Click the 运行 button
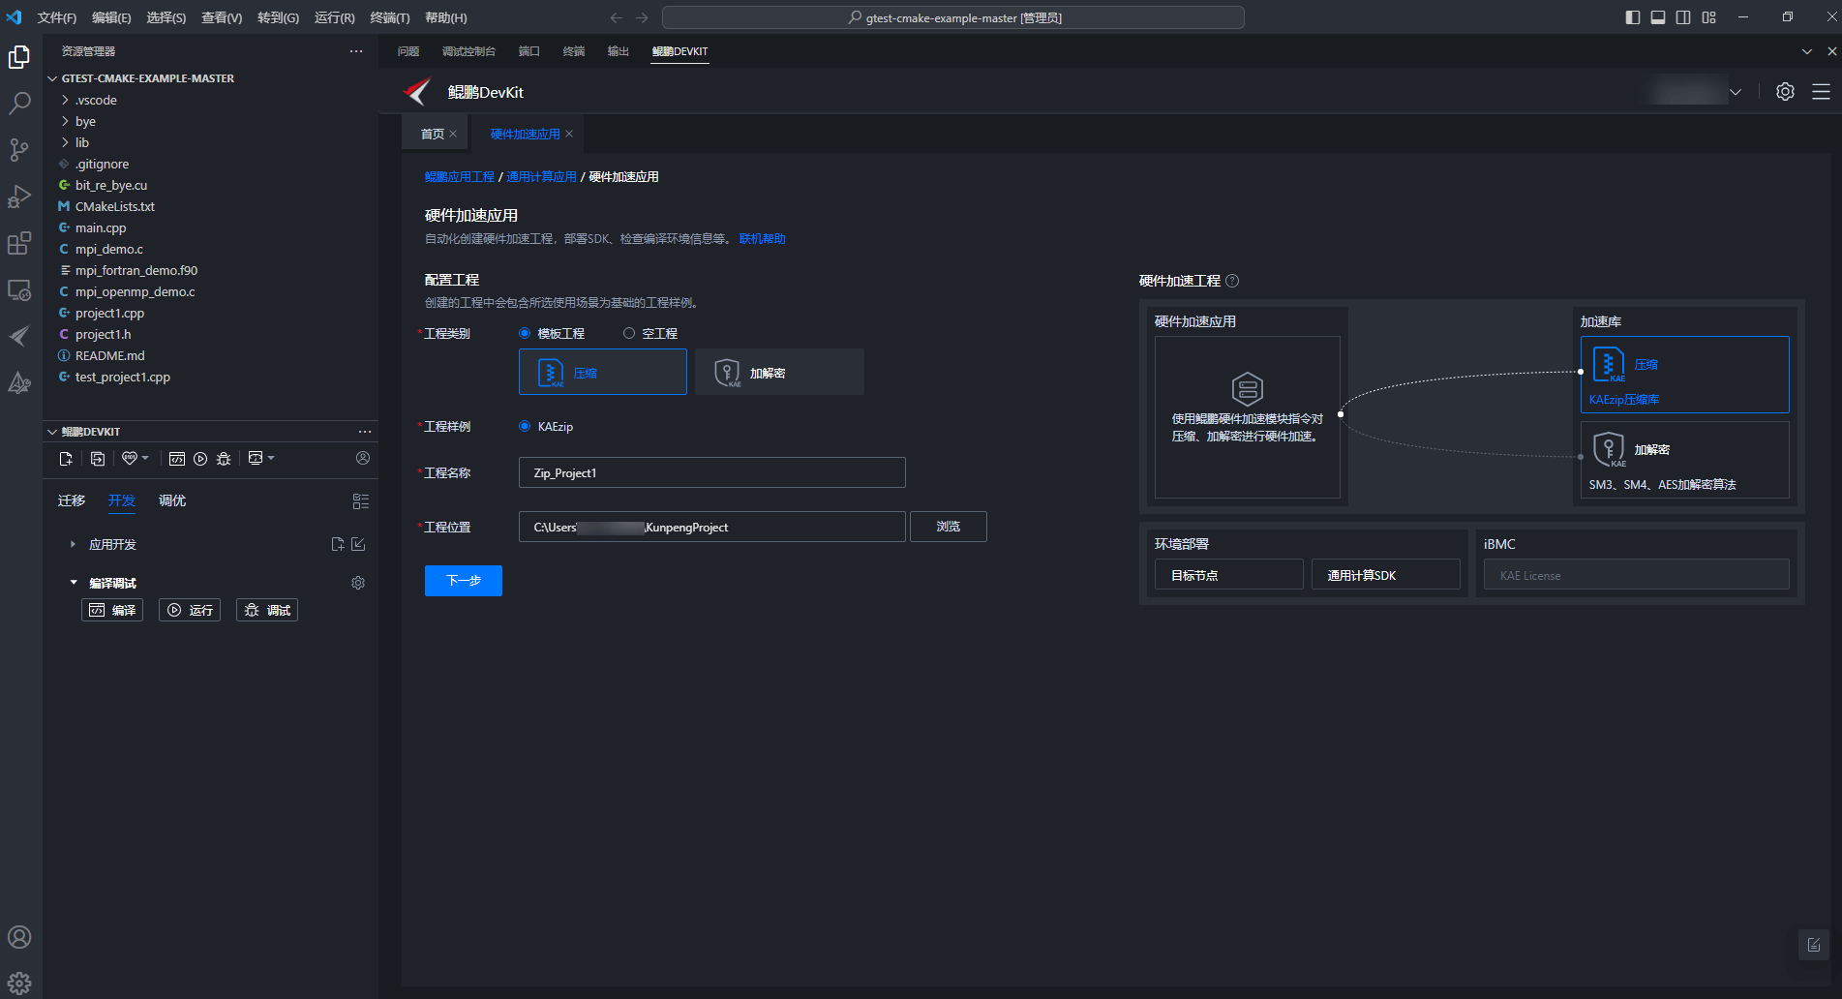The image size is (1842, 999). coord(190,610)
